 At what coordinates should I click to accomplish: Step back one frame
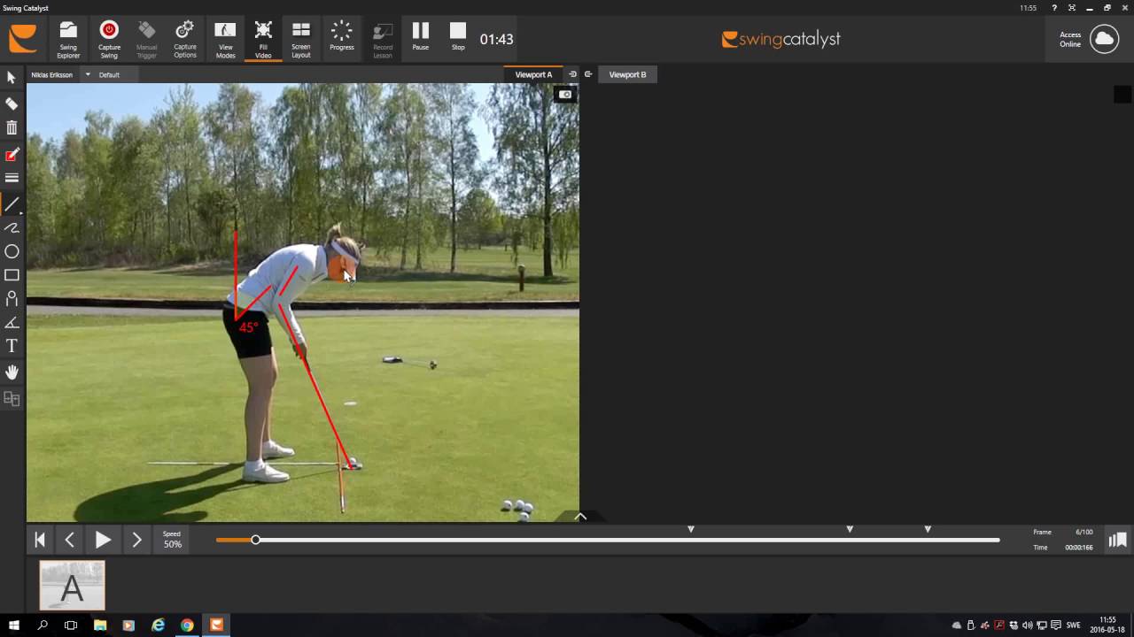pyautogui.click(x=70, y=540)
